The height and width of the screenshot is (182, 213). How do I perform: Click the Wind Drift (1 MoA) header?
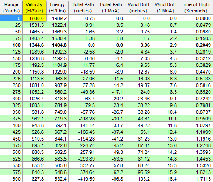(x=165, y=8)
